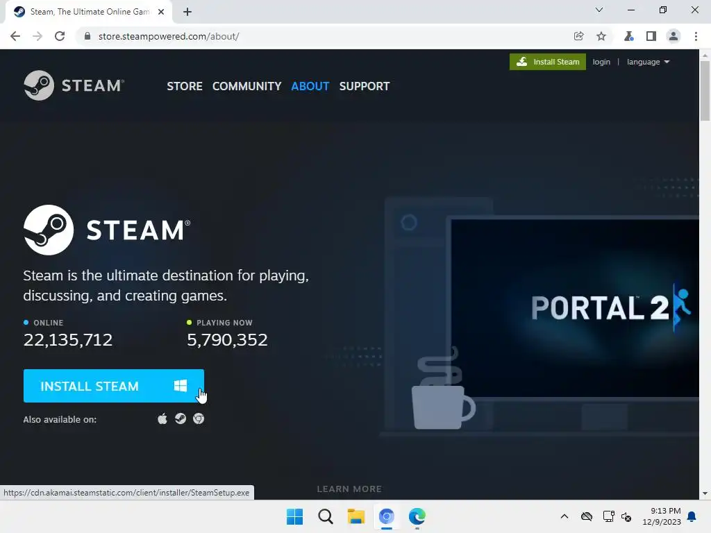The width and height of the screenshot is (711, 533).
Task: Click the Chrome OS availability icon
Action: click(199, 418)
